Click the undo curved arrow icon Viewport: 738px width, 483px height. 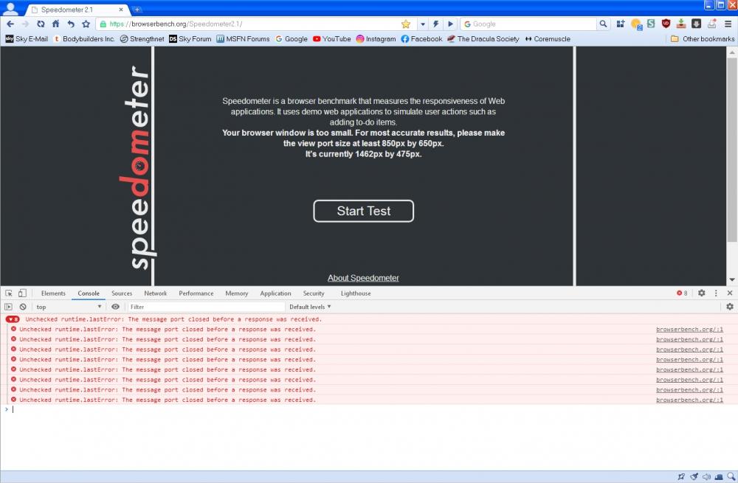(x=71, y=24)
